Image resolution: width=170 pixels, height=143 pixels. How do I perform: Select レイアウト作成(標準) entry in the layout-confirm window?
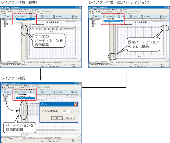tap(25, 95)
